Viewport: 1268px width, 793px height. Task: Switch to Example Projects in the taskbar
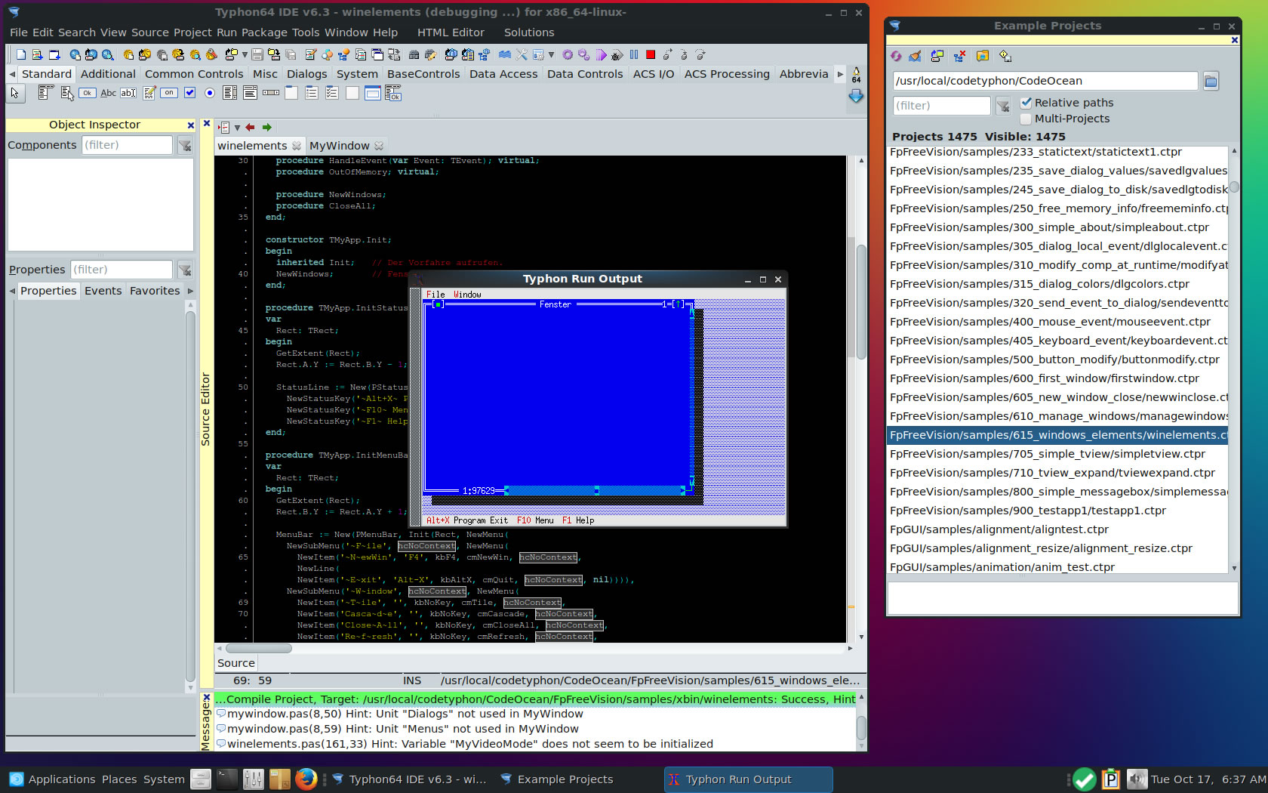pyautogui.click(x=557, y=779)
